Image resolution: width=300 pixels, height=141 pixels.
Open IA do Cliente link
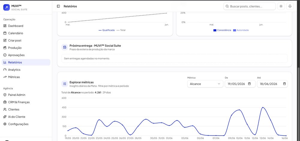coord(26,117)
